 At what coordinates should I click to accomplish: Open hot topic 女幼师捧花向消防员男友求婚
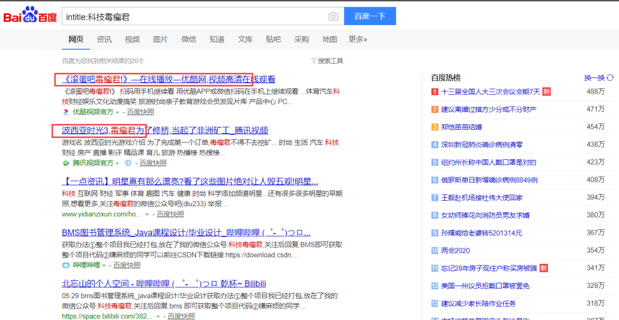pyautogui.click(x=485, y=215)
